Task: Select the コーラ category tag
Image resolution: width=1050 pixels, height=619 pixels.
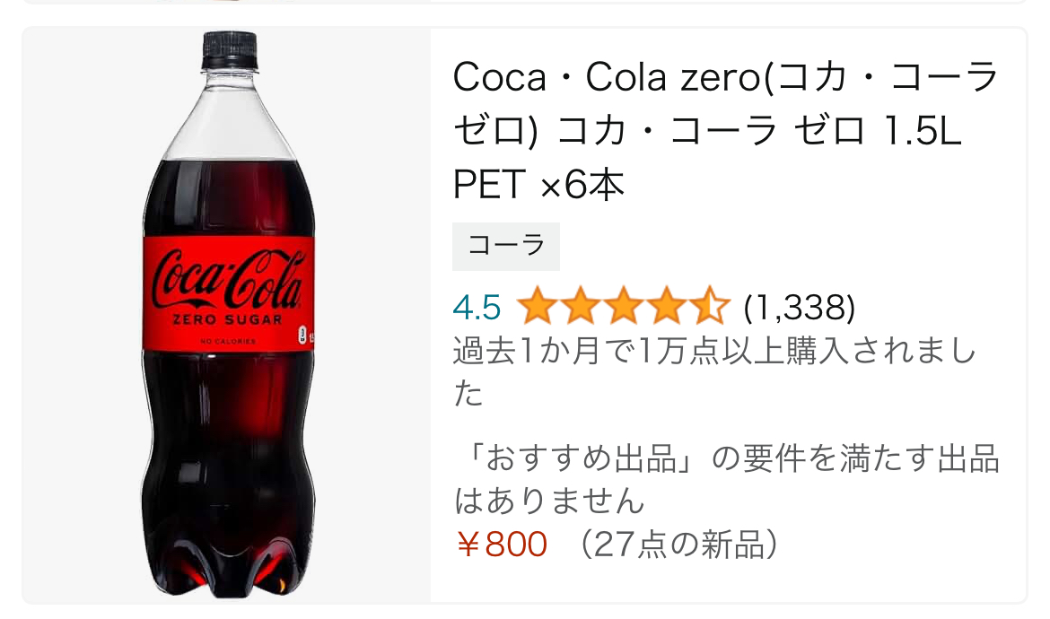Action: [x=506, y=246]
